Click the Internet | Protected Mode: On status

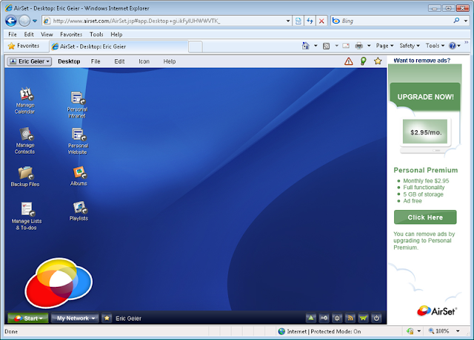(319, 331)
